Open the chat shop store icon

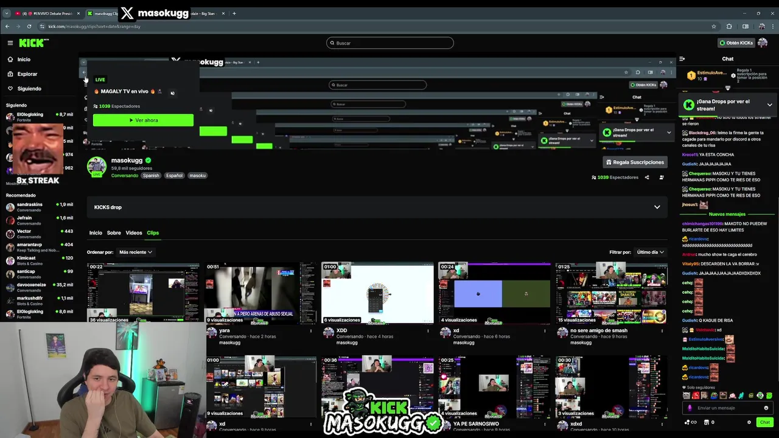click(706, 422)
